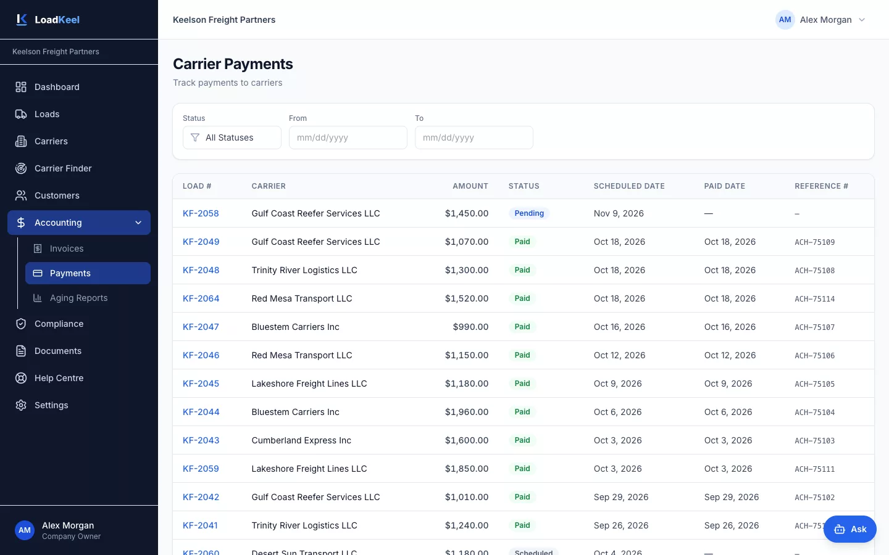Open the Invoices submenu item

(x=88, y=249)
